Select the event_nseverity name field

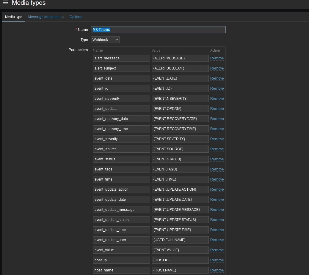click(x=121, y=99)
